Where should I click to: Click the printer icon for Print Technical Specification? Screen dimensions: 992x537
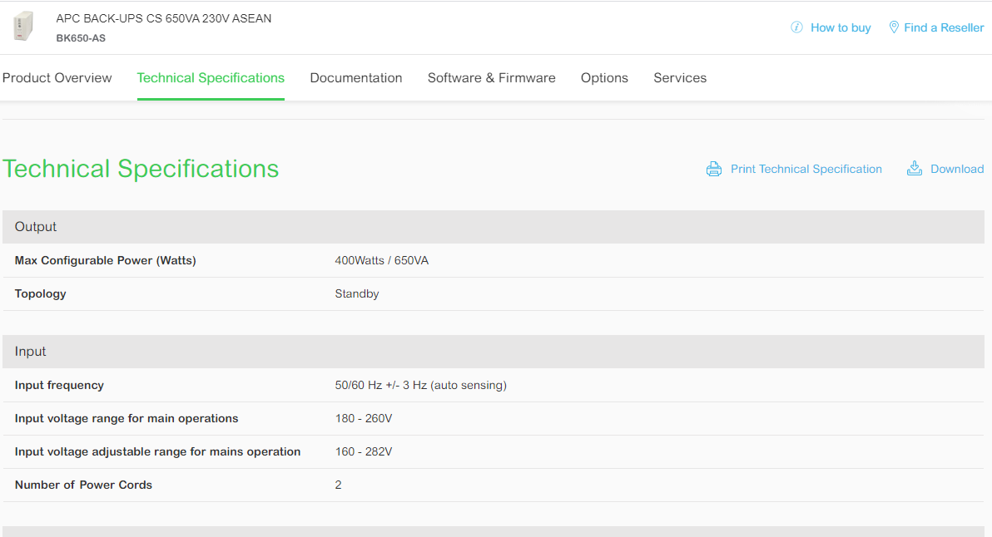714,169
